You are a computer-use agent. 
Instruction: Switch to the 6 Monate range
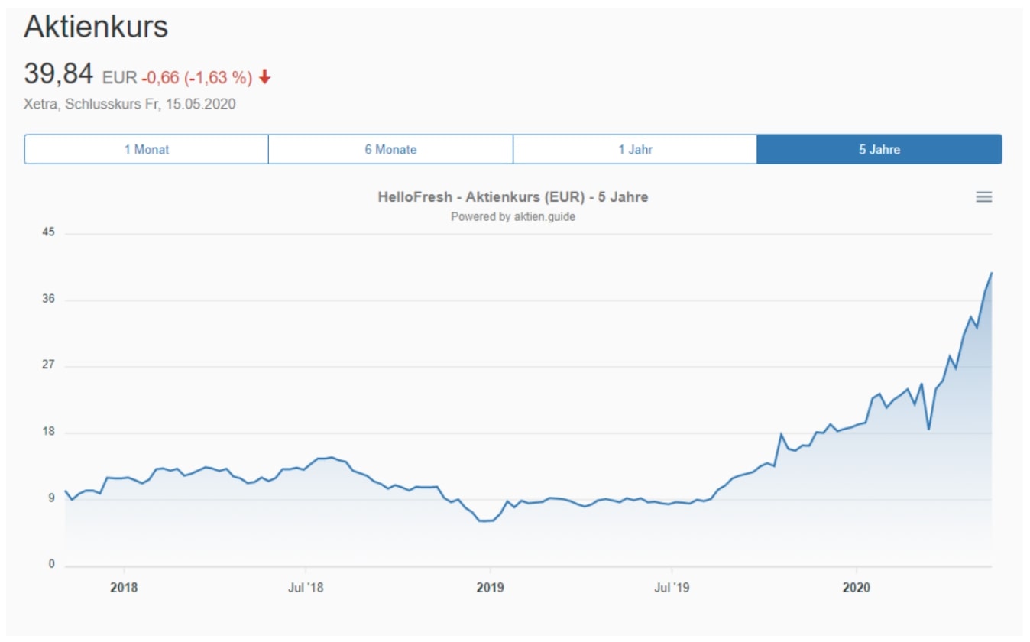click(390, 150)
